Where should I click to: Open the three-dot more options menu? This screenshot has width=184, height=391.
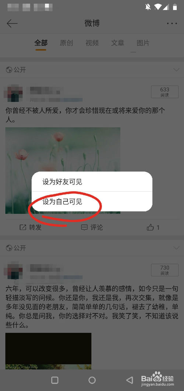172,24
